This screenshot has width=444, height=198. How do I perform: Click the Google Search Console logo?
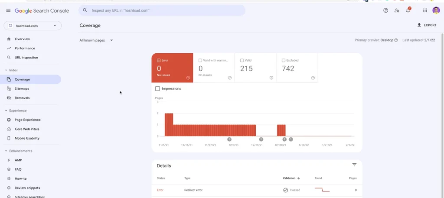pos(42,11)
